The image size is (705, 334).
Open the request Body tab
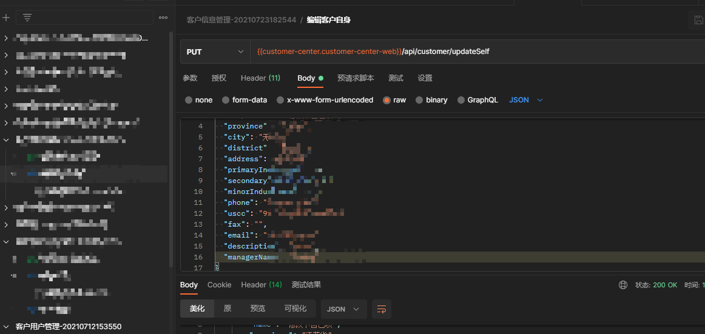pos(310,78)
